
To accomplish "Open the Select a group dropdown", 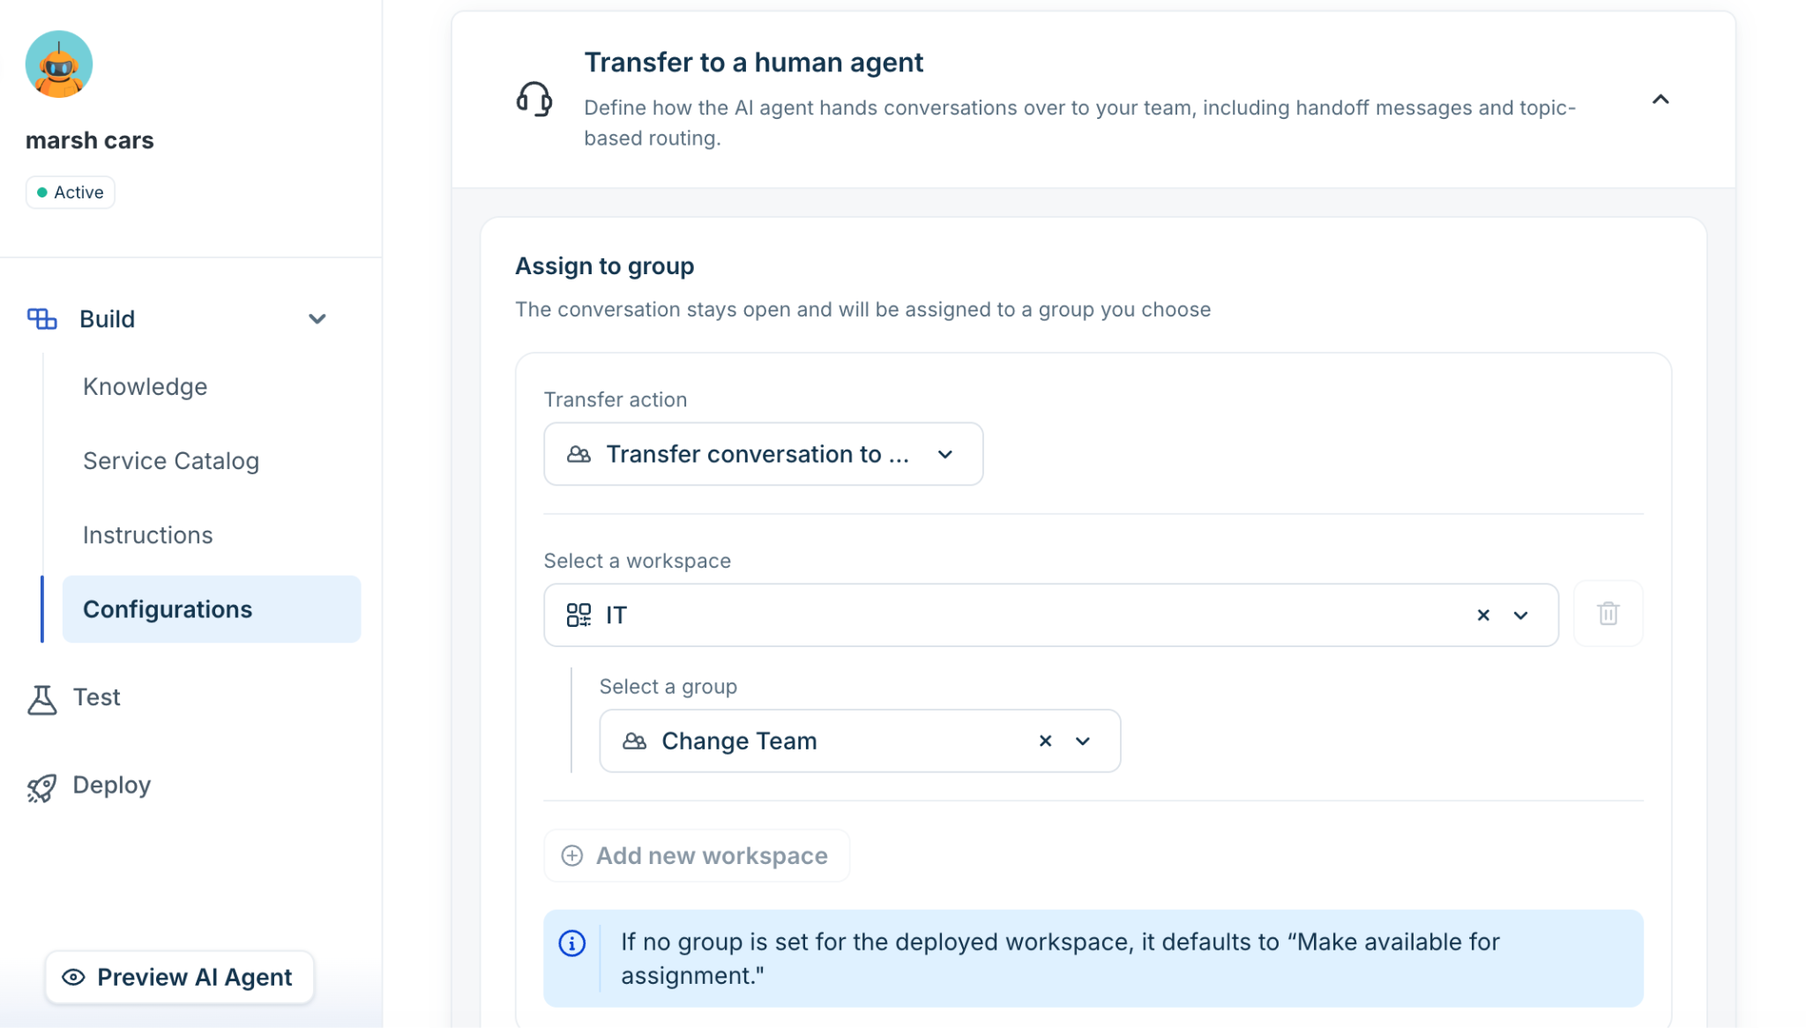I will (x=860, y=741).
